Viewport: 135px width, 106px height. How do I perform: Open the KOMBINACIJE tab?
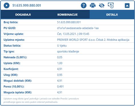click(67, 15)
